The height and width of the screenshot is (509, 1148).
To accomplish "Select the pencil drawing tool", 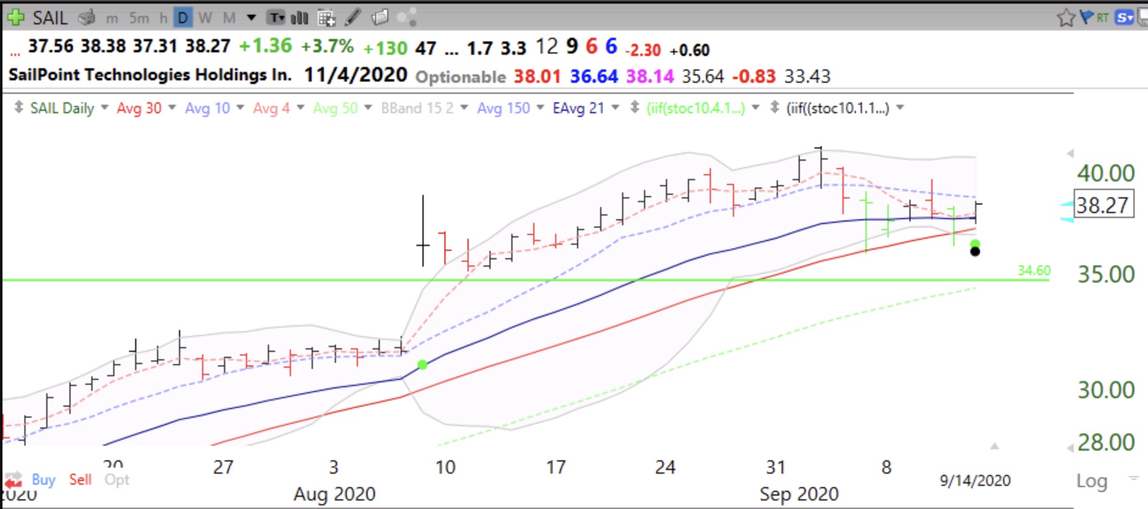I will click(x=353, y=18).
